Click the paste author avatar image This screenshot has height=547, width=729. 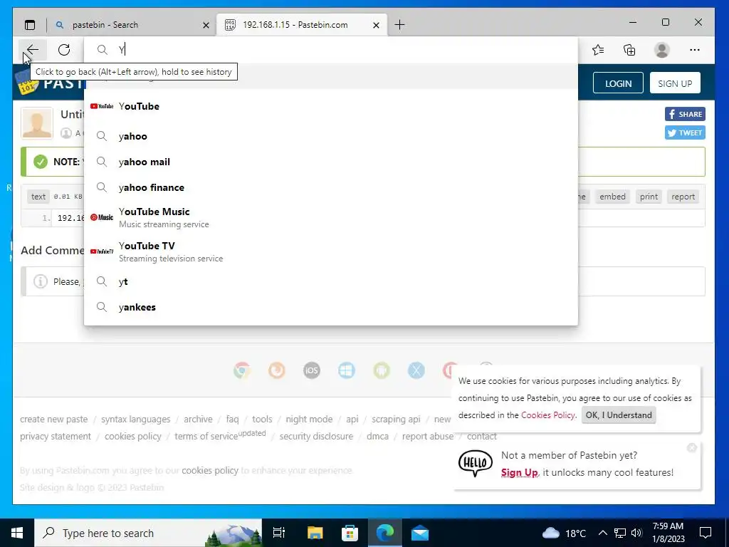[37, 123]
